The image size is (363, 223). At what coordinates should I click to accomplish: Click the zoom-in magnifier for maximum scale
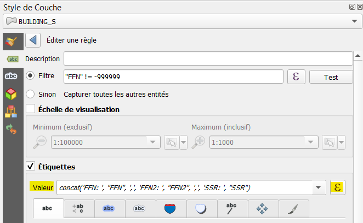pyautogui.click(x=198, y=142)
